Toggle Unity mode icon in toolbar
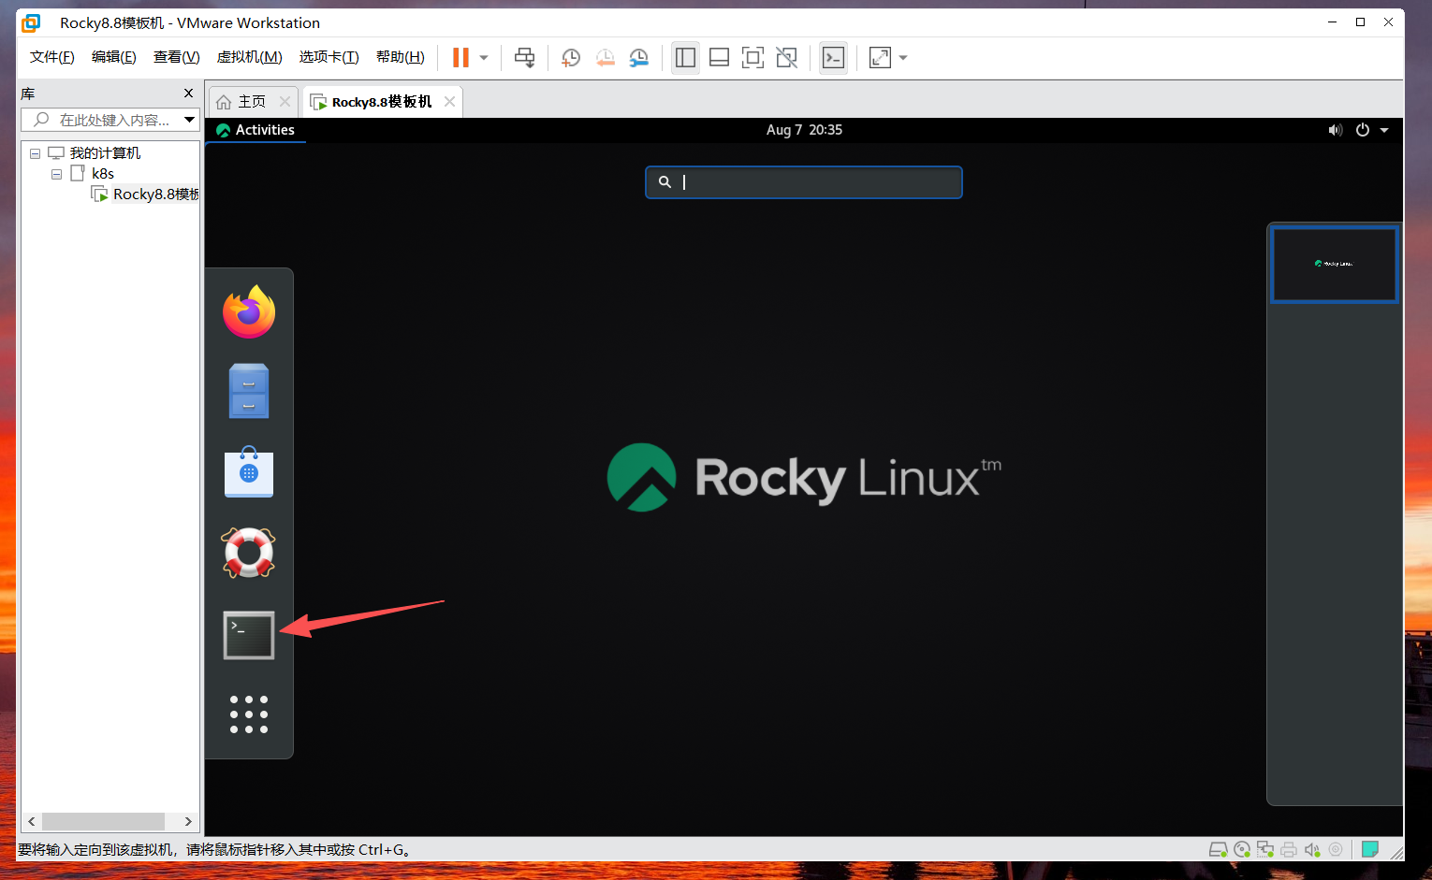This screenshot has width=1432, height=880. [x=787, y=58]
